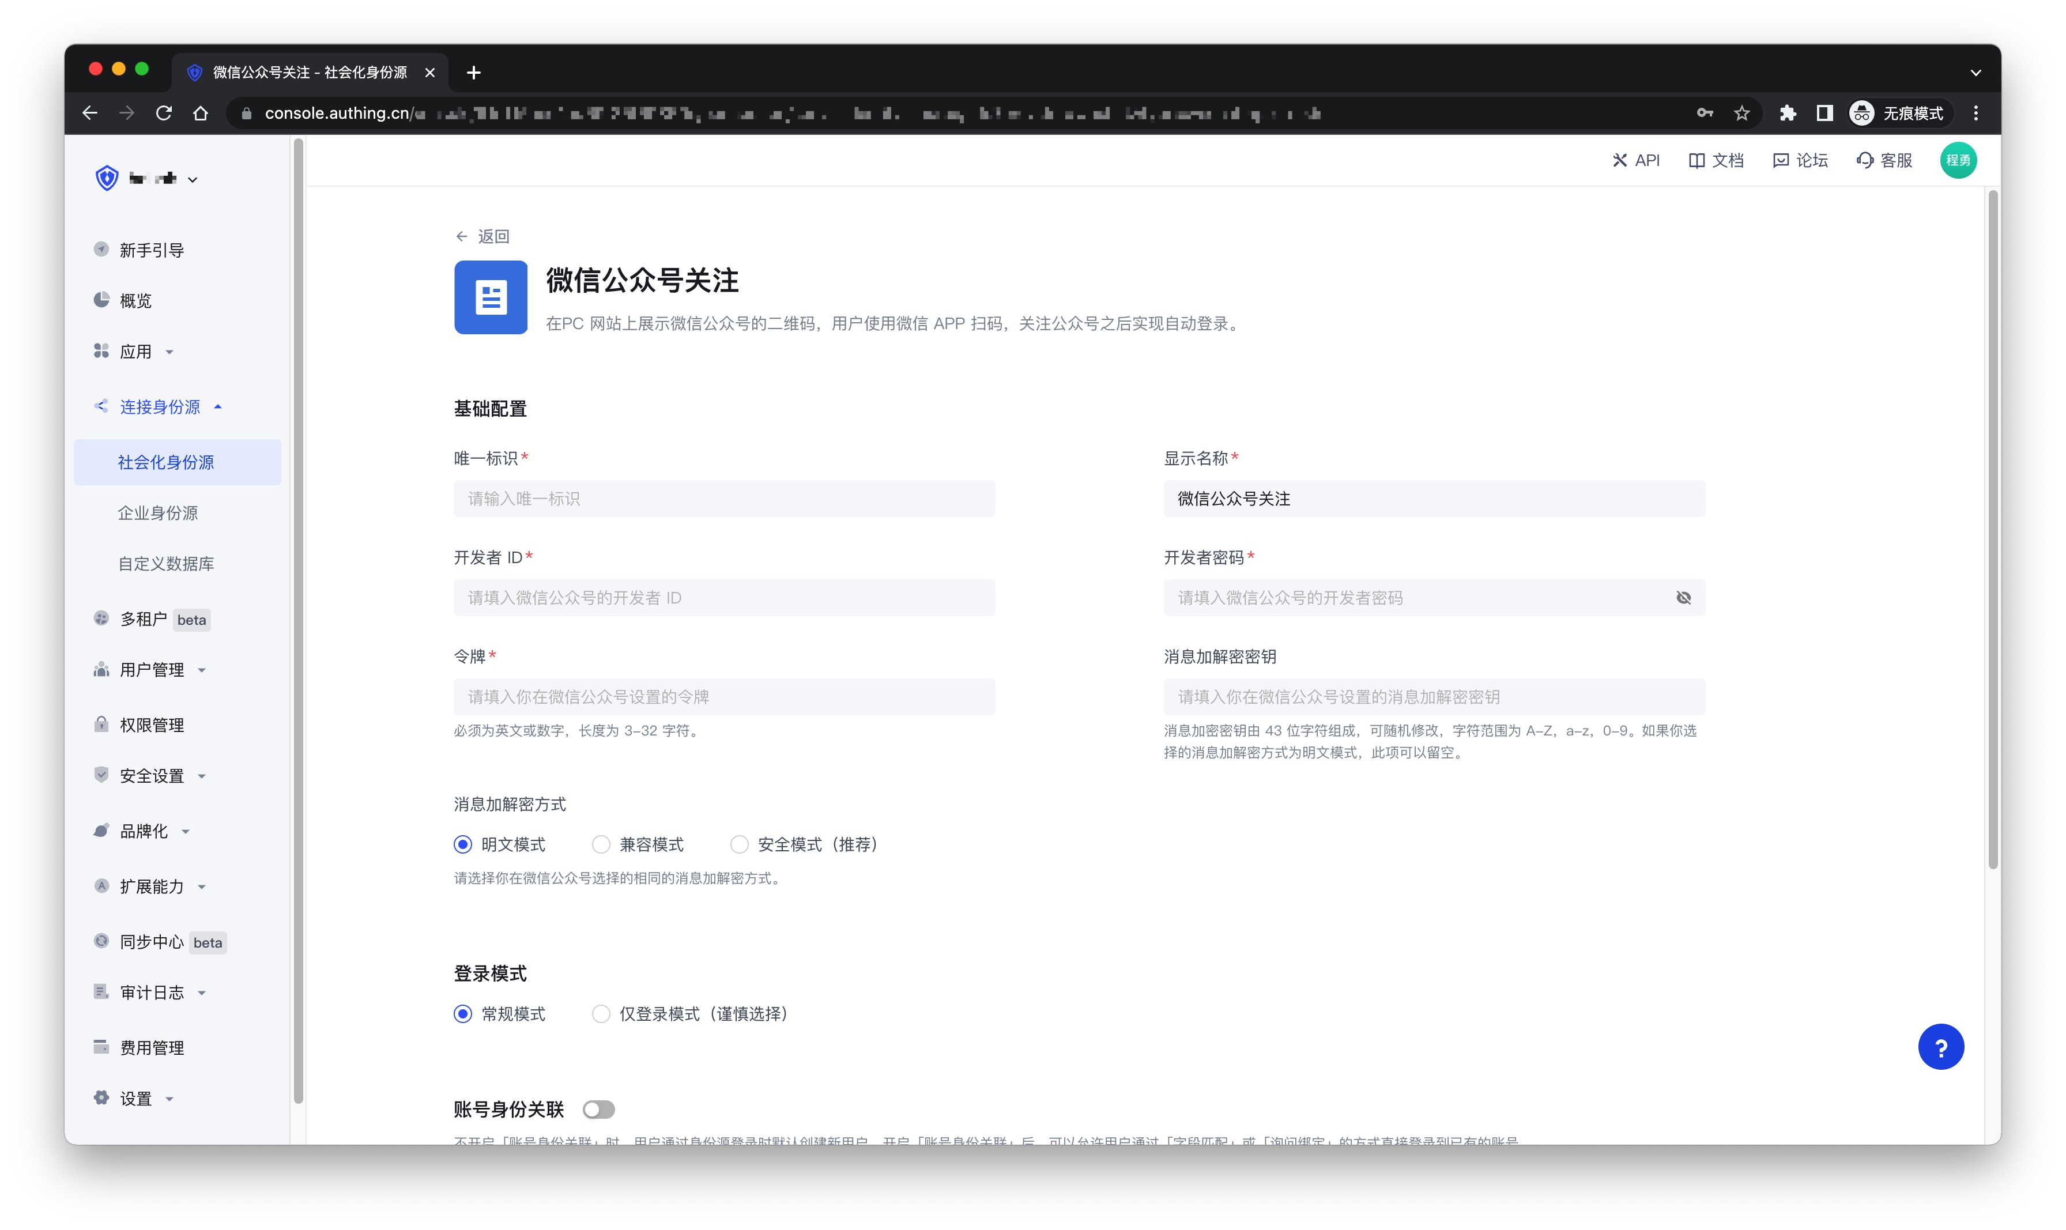Image resolution: width=2066 pixels, height=1230 pixels.
Task: Choose 仅登录模式 radio button
Action: (x=601, y=1014)
